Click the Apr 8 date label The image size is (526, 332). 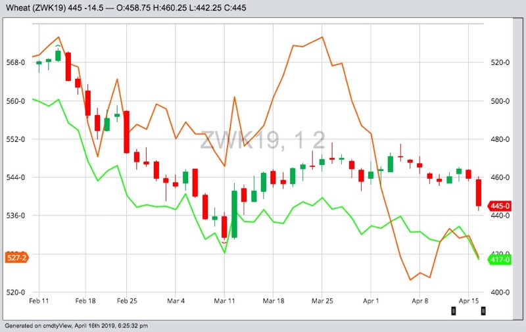(x=419, y=301)
